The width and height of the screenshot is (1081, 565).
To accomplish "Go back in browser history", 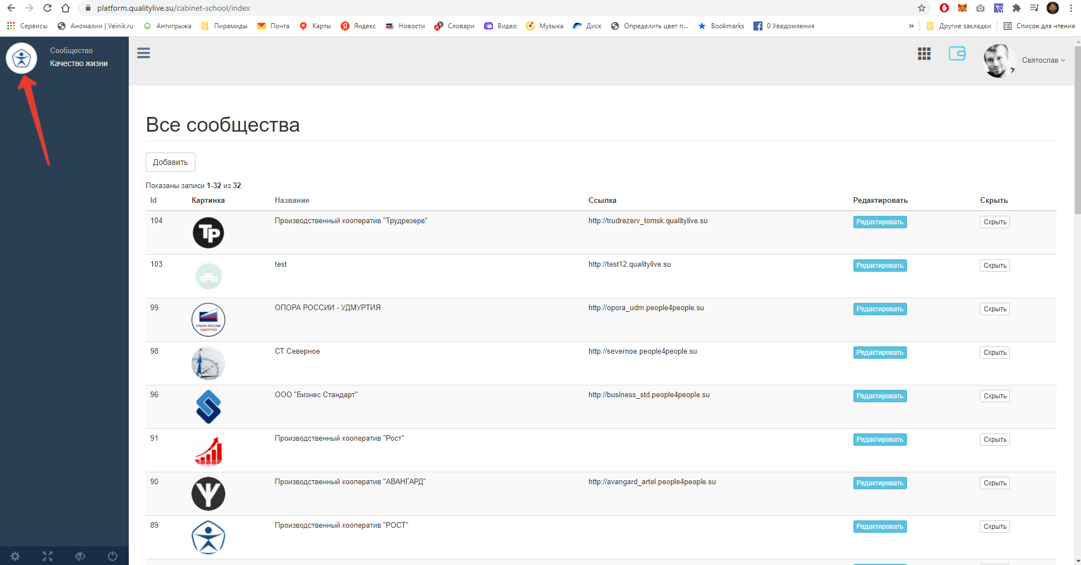I will 11,8.
